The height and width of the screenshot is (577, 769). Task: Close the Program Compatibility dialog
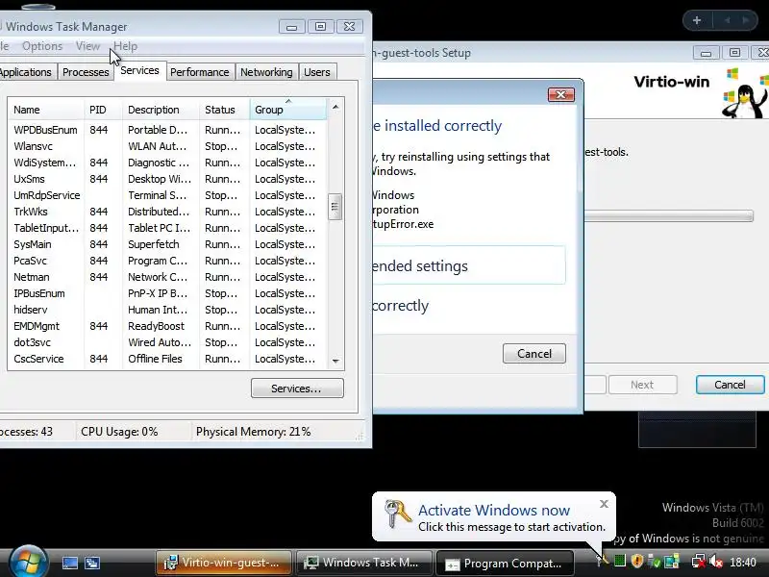(x=561, y=94)
